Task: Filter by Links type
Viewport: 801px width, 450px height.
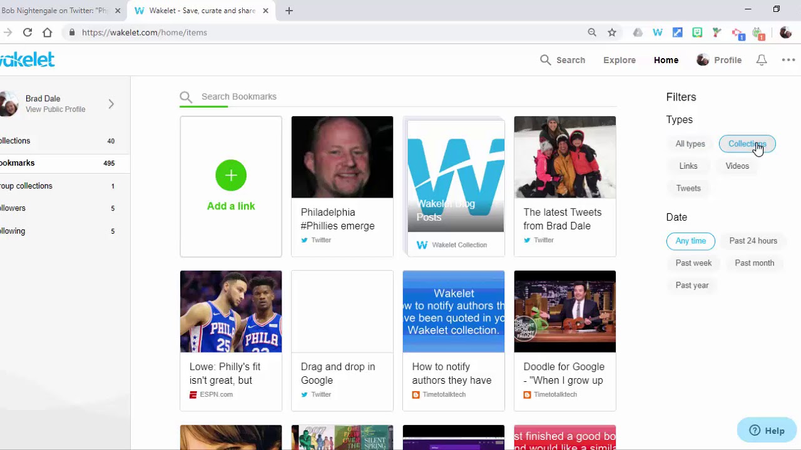Action: click(688, 166)
